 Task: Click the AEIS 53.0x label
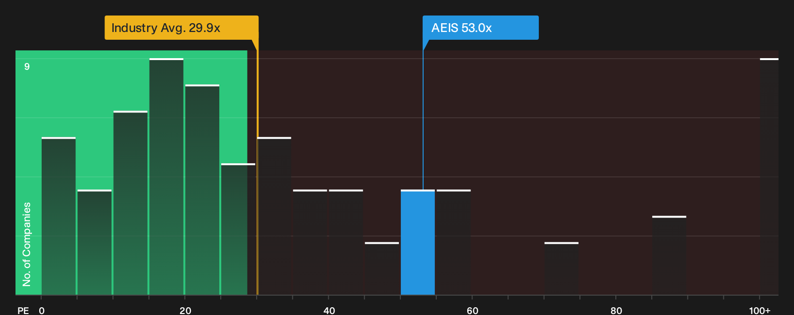pyautogui.click(x=480, y=28)
